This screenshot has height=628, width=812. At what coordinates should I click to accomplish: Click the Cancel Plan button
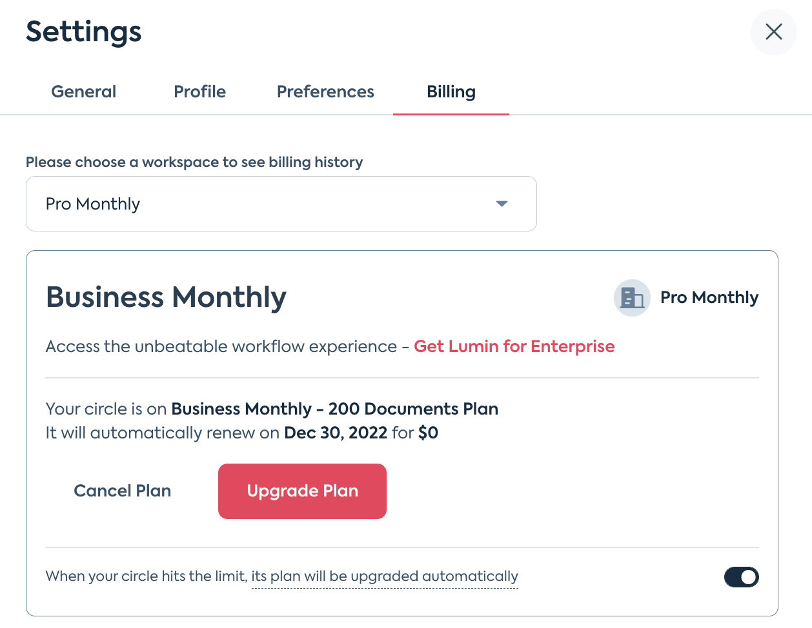[123, 491]
